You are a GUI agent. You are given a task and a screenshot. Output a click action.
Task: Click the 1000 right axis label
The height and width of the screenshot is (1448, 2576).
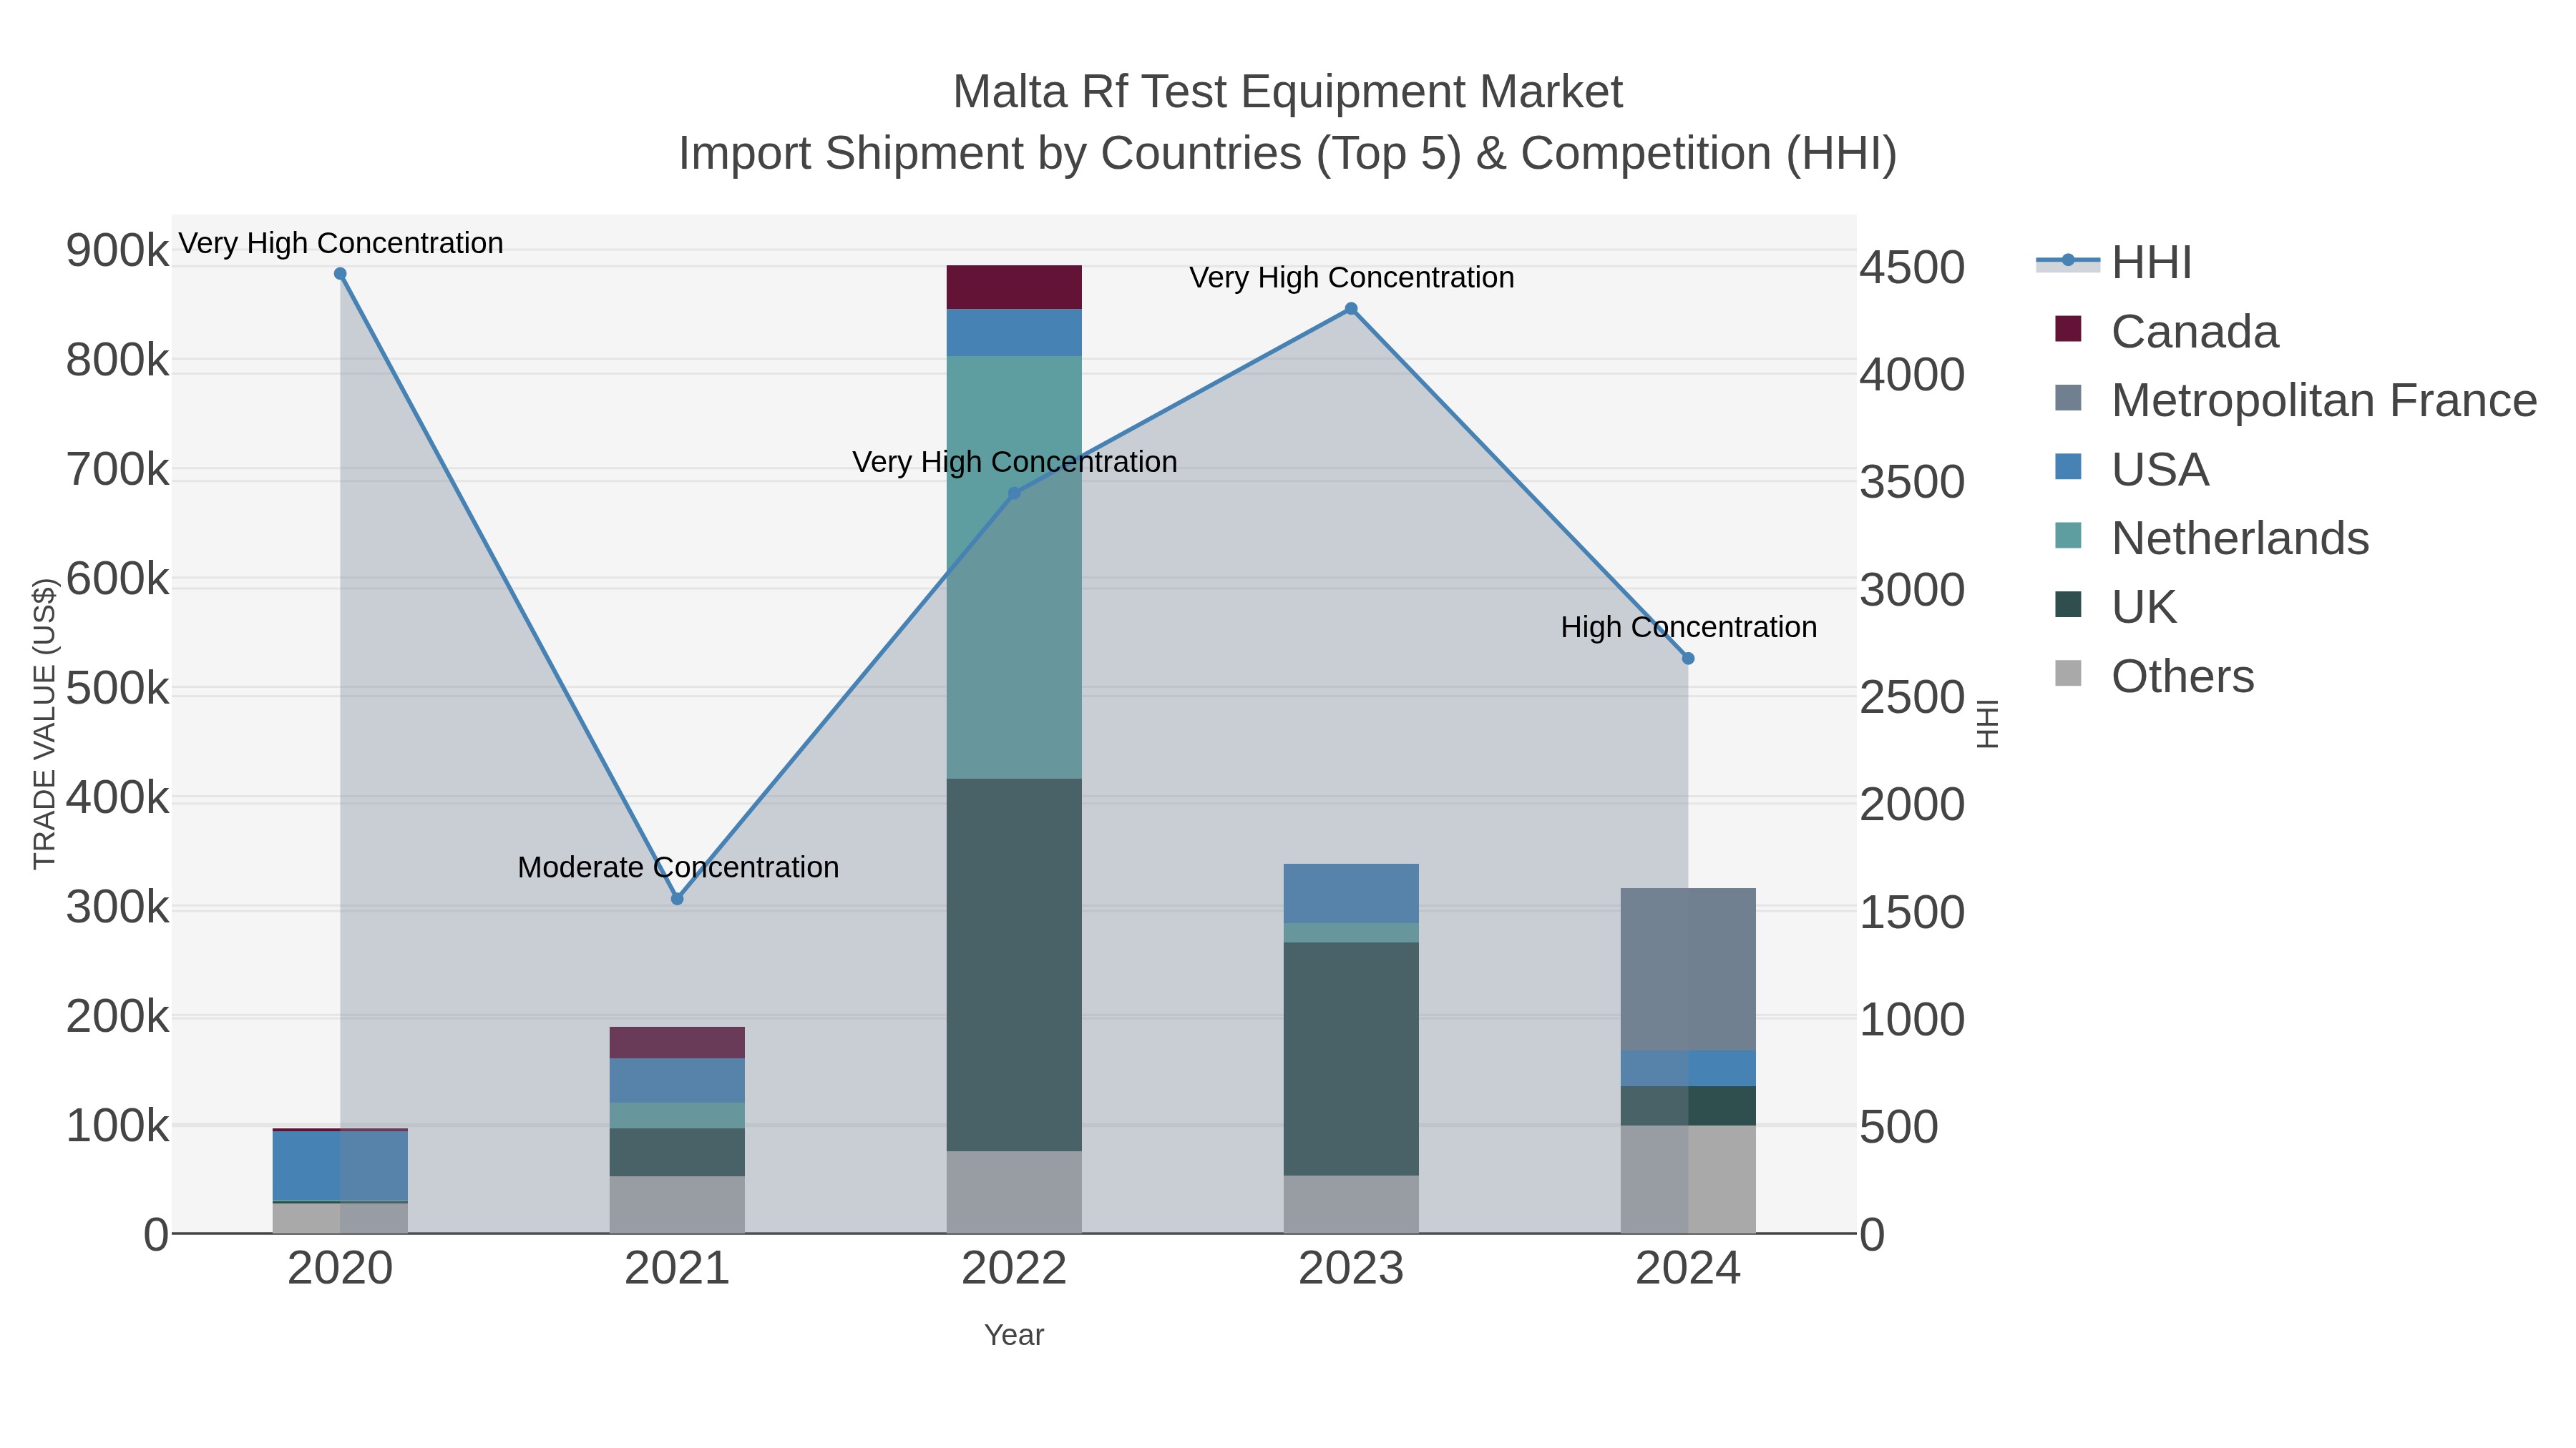1912,1020
